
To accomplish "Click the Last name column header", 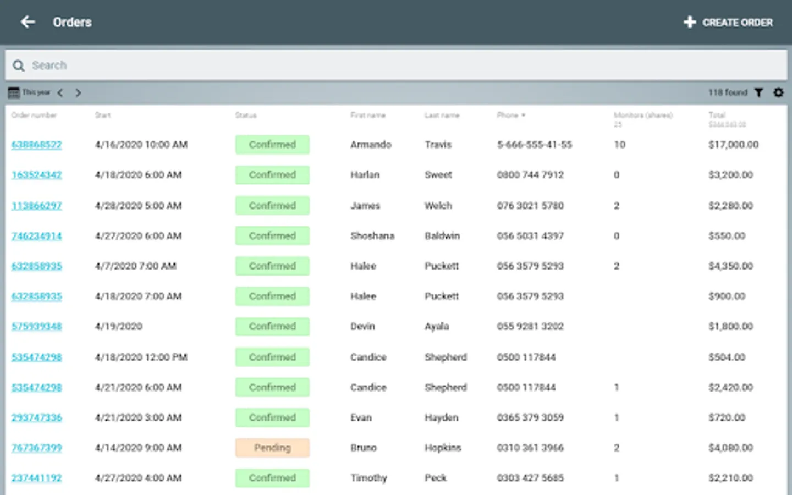I will pos(442,115).
